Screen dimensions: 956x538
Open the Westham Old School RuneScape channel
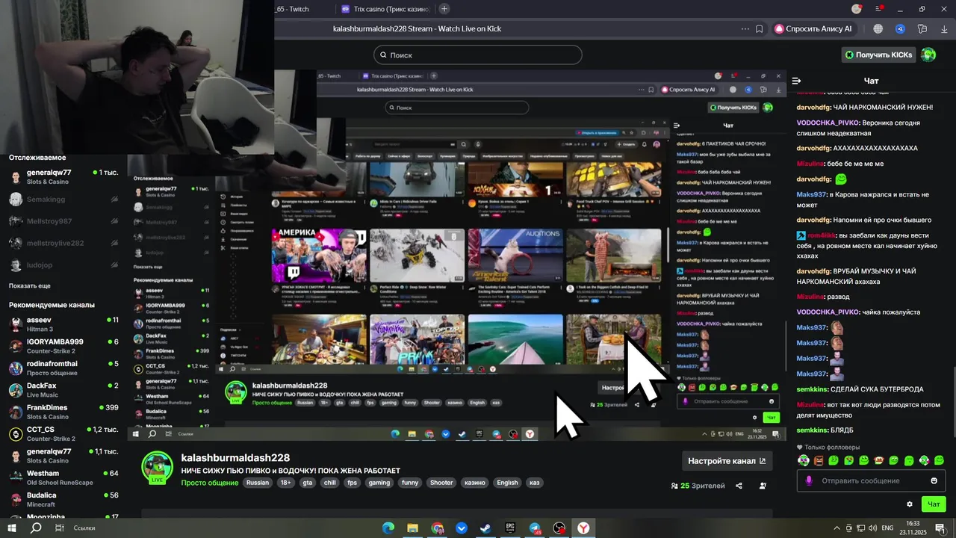(x=63, y=477)
